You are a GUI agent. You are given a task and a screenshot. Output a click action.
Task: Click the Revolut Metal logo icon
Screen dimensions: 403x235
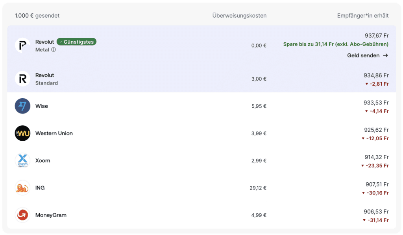22,46
